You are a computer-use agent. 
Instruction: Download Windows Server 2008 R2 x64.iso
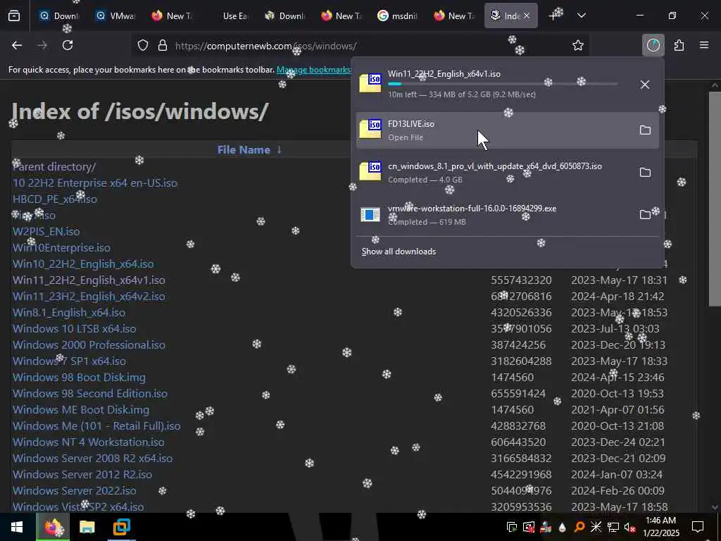[92, 459]
